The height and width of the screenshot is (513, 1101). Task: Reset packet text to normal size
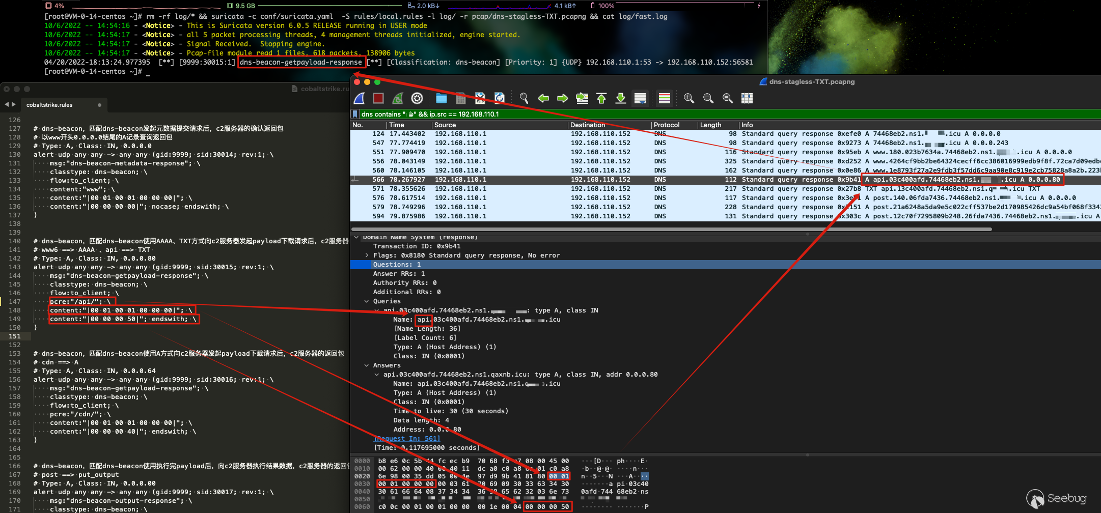tap(728, 98)
